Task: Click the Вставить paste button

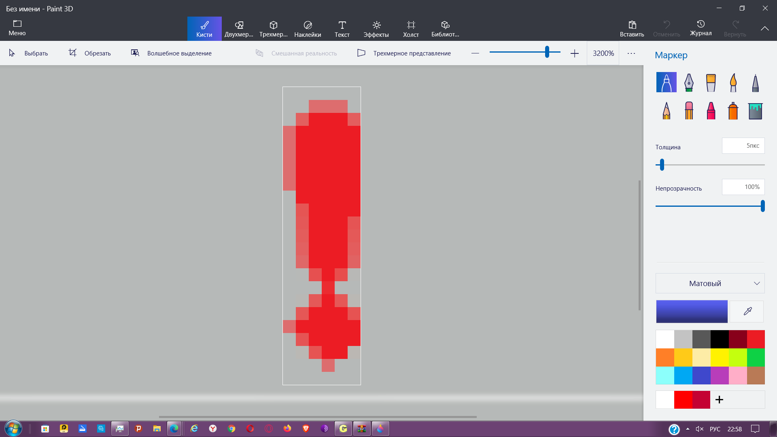Action: (632, 29)
